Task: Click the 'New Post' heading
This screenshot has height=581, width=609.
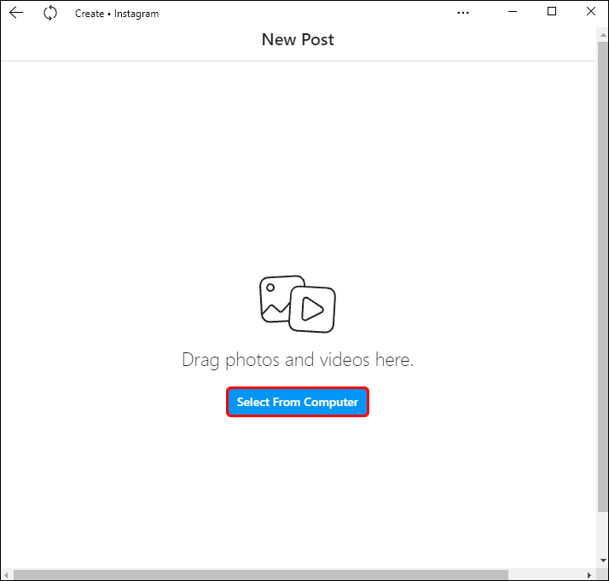Action: coord(298,39)
